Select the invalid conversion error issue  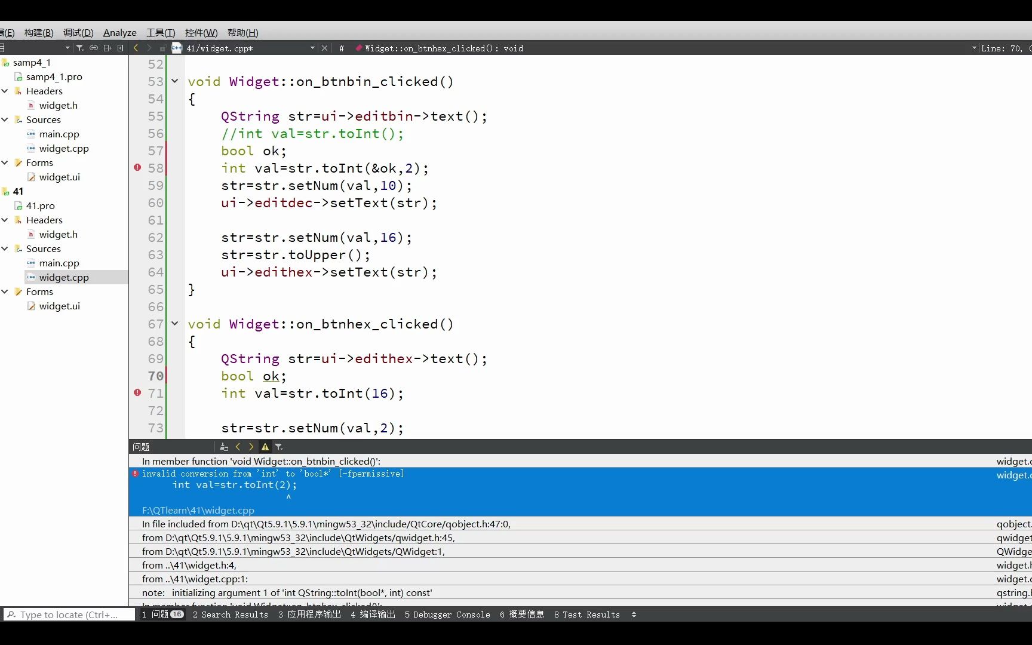(580, 492)
